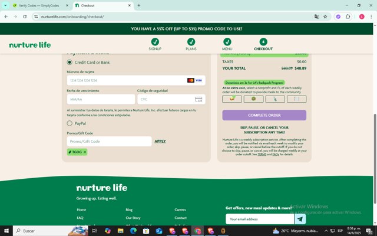This screenshot has width=377, height=236.
Task: Close the Checkout browser tab
Action: pos(130,5)
